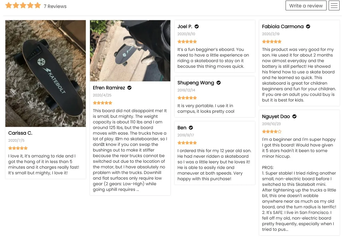Open Carissa C.'s skateboard photo on the rug
Image resolution: width=342 pixels, height=237 pixels.
tap(45, 73)
